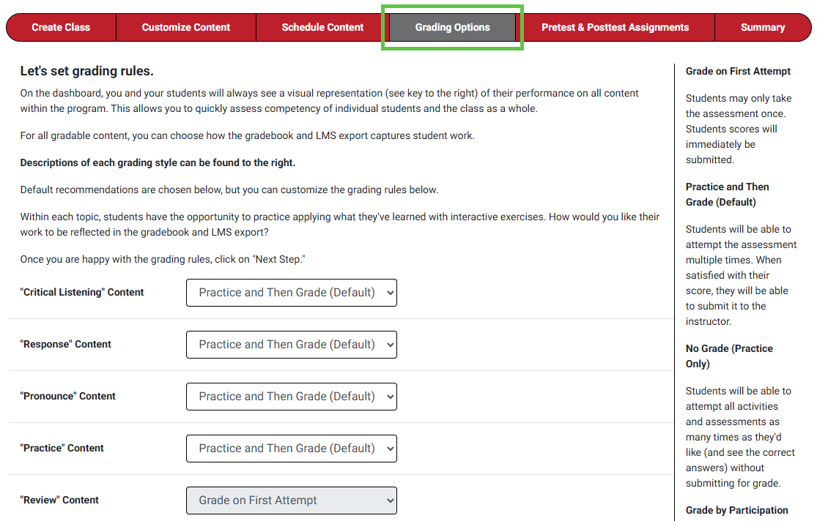This screenshot has width=817, height=521.
Task: Click chevron arrow on Response dropdown
Action: (391, 345)
